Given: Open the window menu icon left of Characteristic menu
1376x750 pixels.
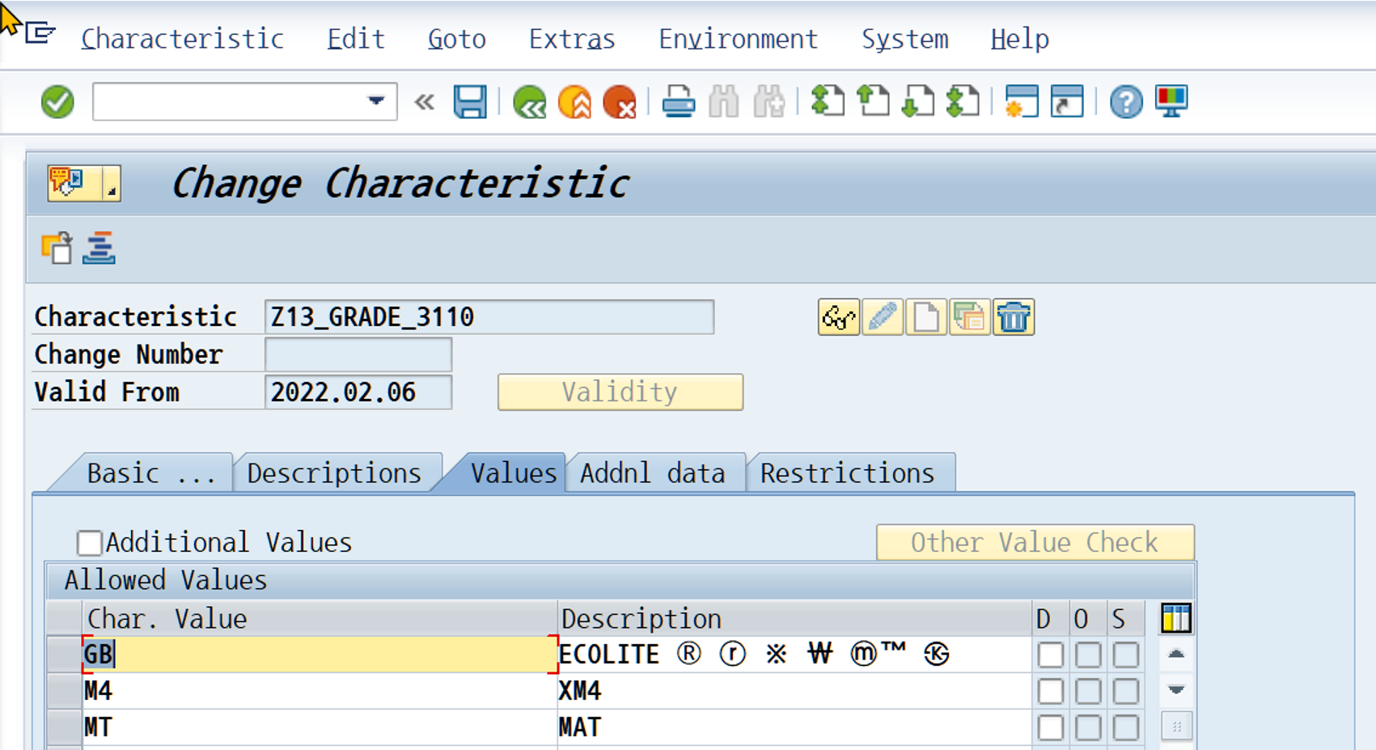Looking at the screenshot, I should tap(40, 34).
